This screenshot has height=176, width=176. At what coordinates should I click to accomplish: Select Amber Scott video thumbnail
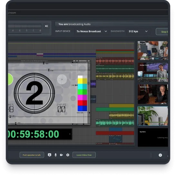pos(153,72)
